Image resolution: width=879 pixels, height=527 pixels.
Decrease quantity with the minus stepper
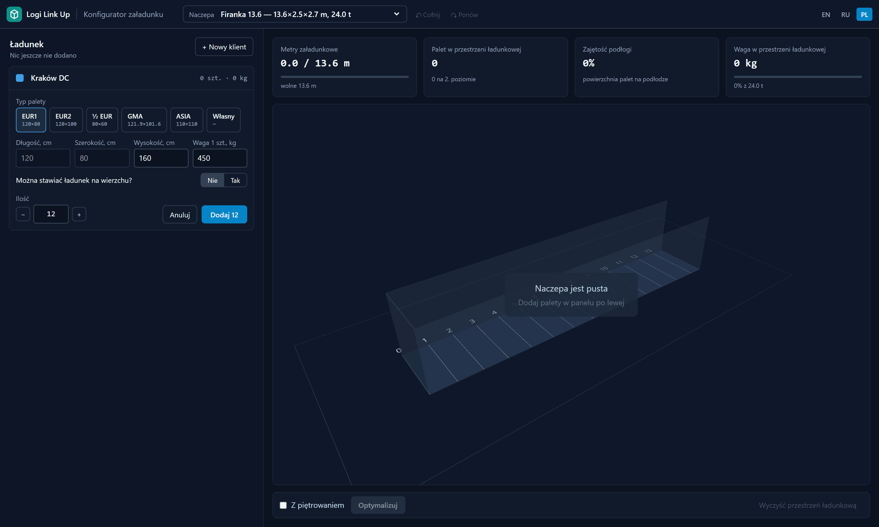tap(23, 214)
